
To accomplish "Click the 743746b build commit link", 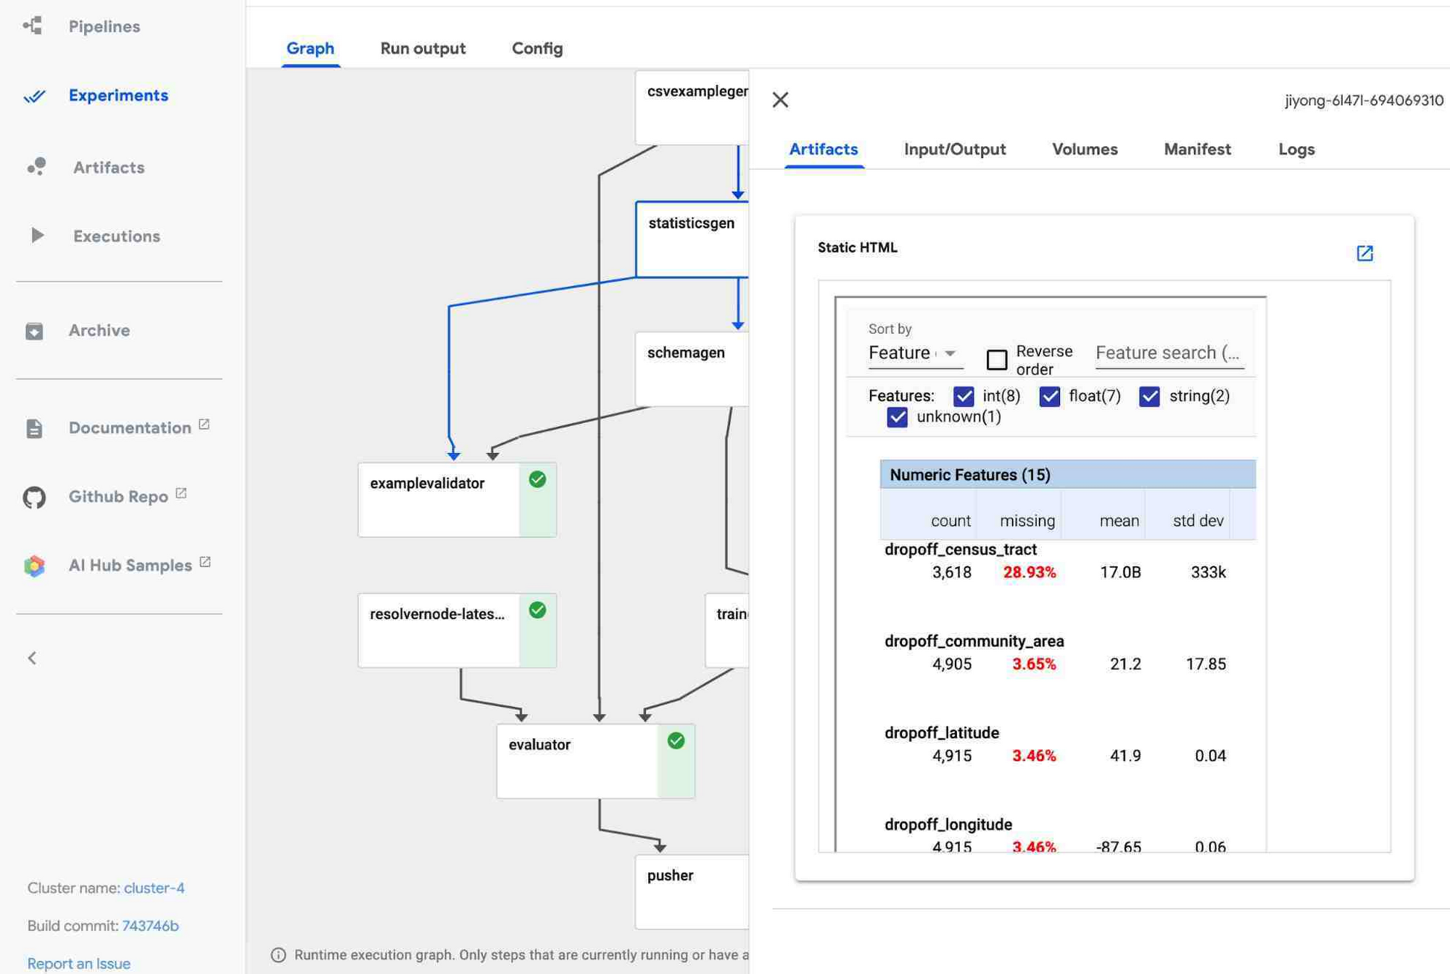I will 150,926.
